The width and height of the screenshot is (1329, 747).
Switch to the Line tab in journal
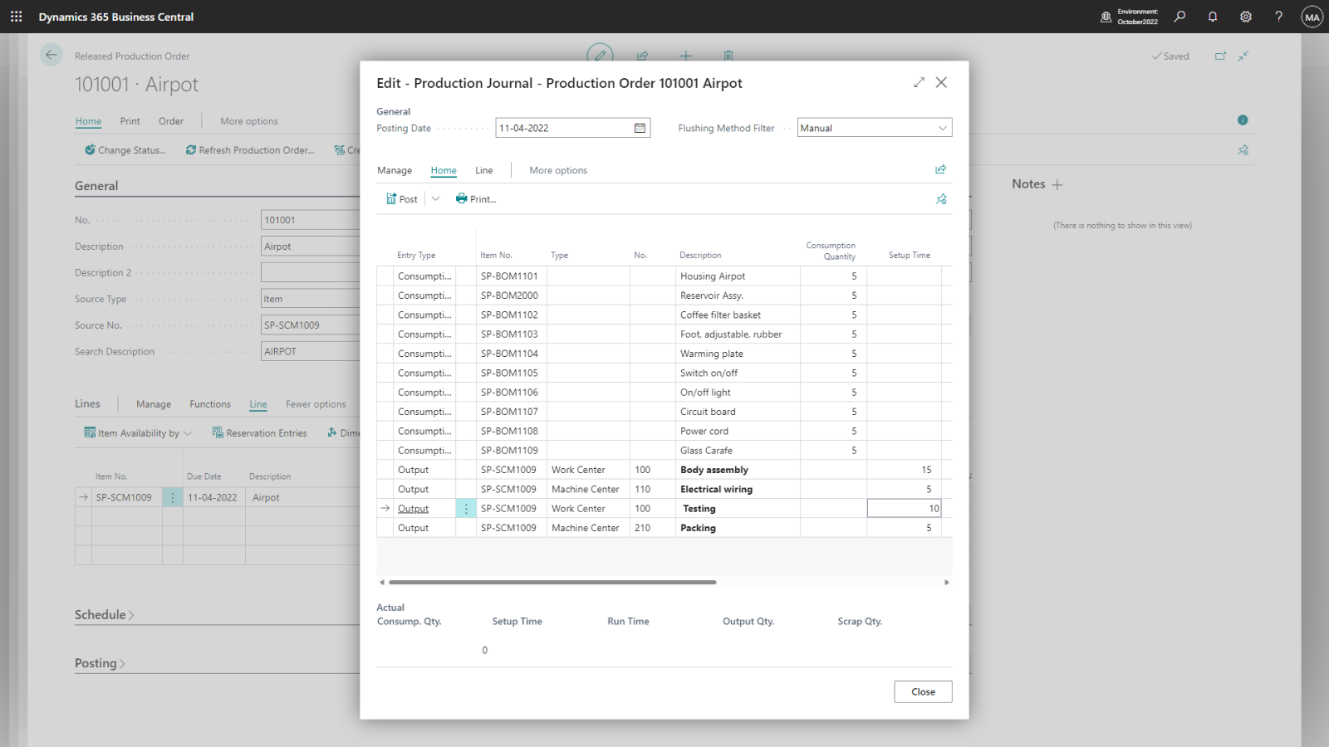(x=483, y=170)
